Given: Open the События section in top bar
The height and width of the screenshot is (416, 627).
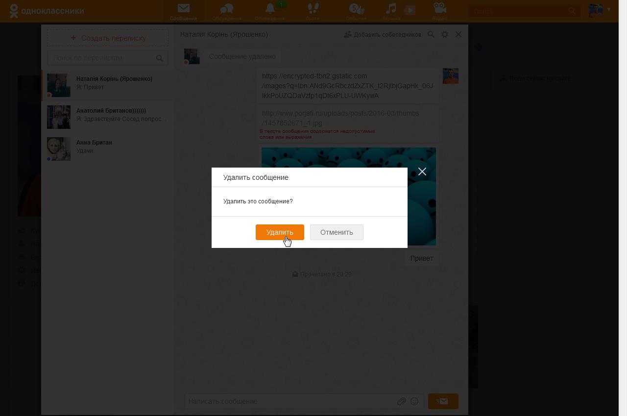Looking at the screenshot, I should (356, 11).
